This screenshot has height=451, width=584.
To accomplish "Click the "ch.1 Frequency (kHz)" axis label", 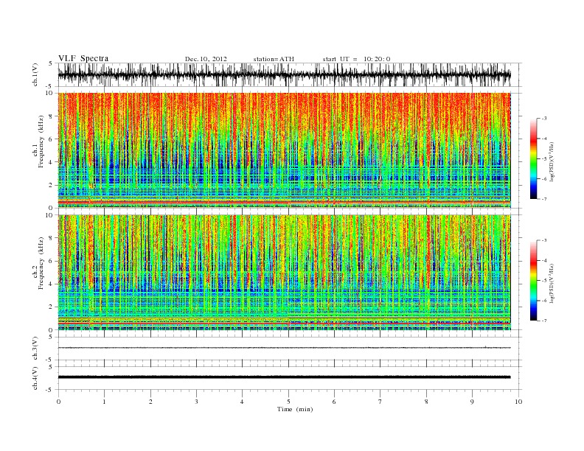I will coord(38,141).
